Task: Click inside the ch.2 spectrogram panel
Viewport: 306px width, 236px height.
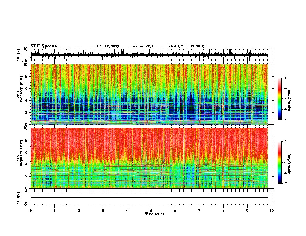Action: click(x=149, y=158)
